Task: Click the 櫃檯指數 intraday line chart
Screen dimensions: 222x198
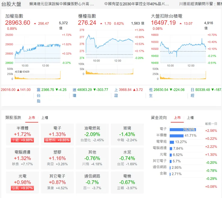Action: coord(109,44)
